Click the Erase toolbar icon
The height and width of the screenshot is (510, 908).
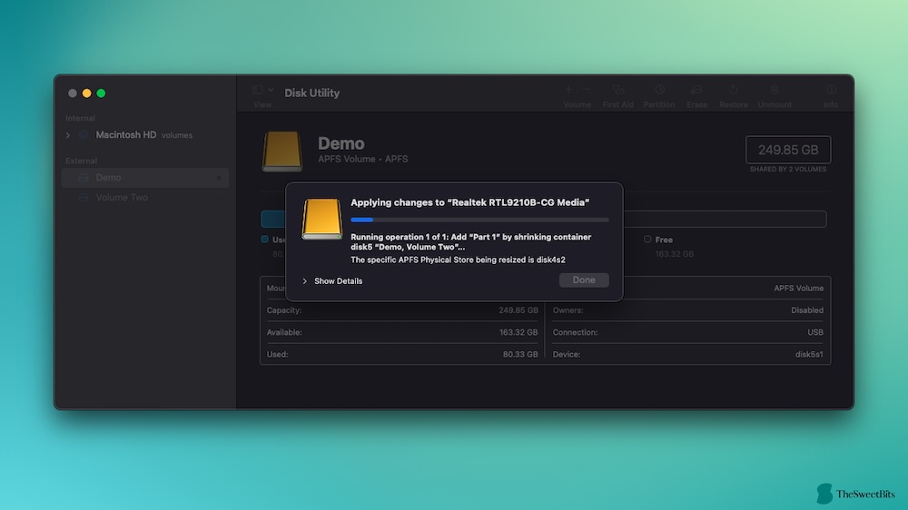click(x=696, y=91)
